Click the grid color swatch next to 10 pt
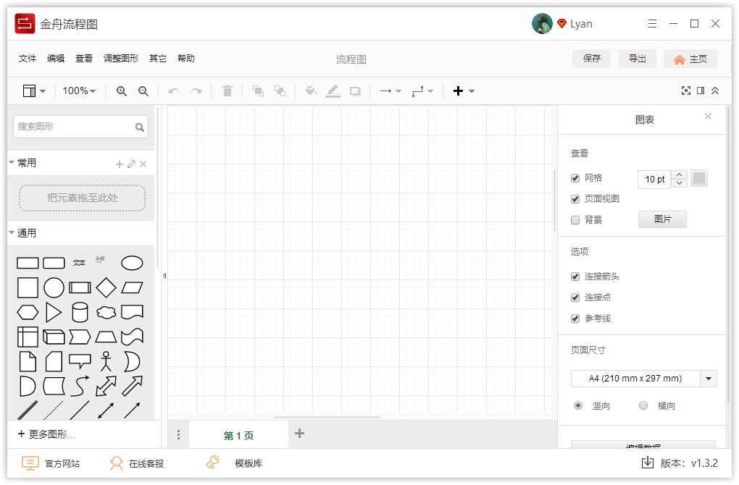The image size is (739, 485). 698,179
